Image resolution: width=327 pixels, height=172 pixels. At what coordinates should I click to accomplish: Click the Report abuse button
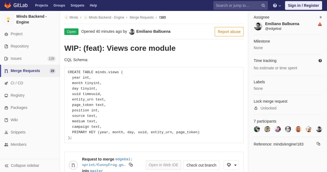tap(229, 32)
